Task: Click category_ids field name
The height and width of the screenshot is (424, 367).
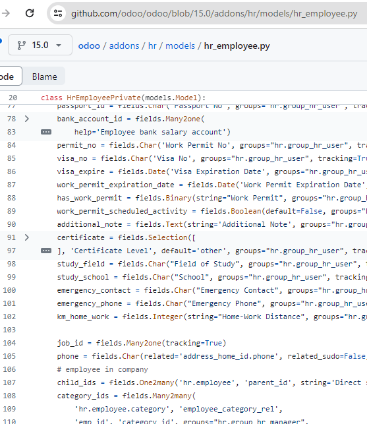Action: (83, 396)
